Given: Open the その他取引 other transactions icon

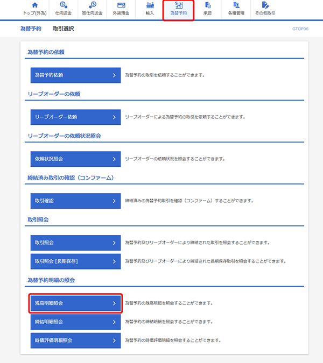Looking at the screenshot, I should tap(265, 5).
